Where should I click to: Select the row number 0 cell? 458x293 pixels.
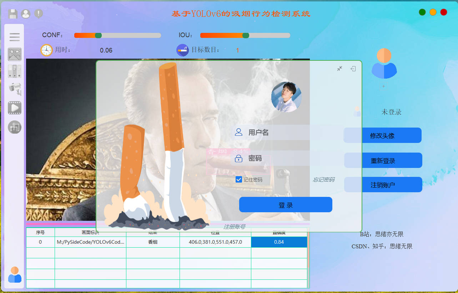pos(40,242)
